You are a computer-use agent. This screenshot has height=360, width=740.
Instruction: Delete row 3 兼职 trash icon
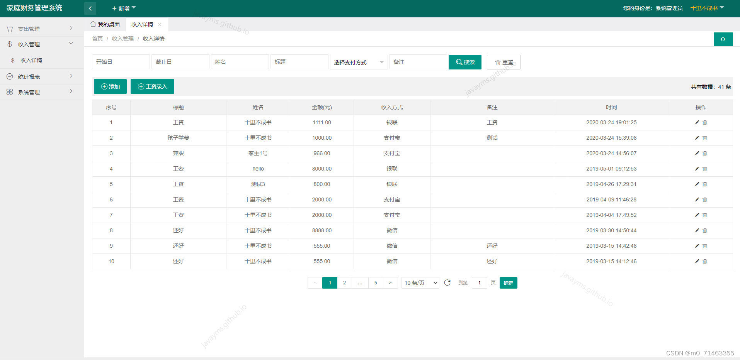pyautogui.click(x=705, y=153)
